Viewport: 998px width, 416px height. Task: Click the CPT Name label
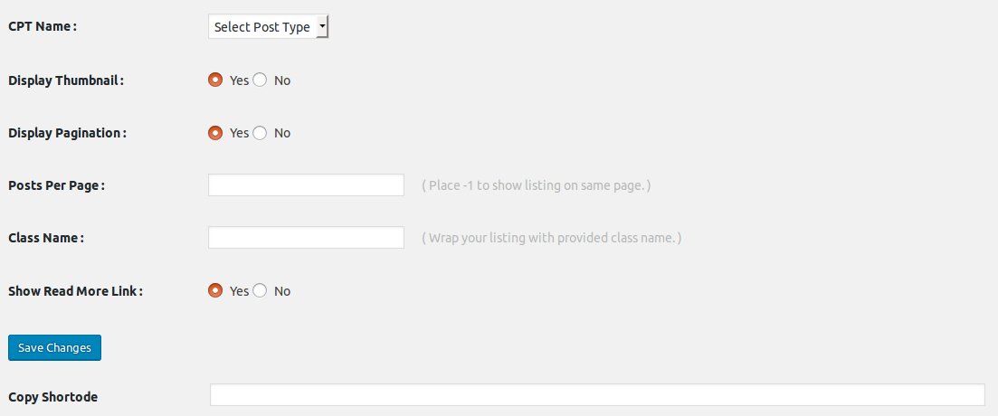[x=43, y=26]
